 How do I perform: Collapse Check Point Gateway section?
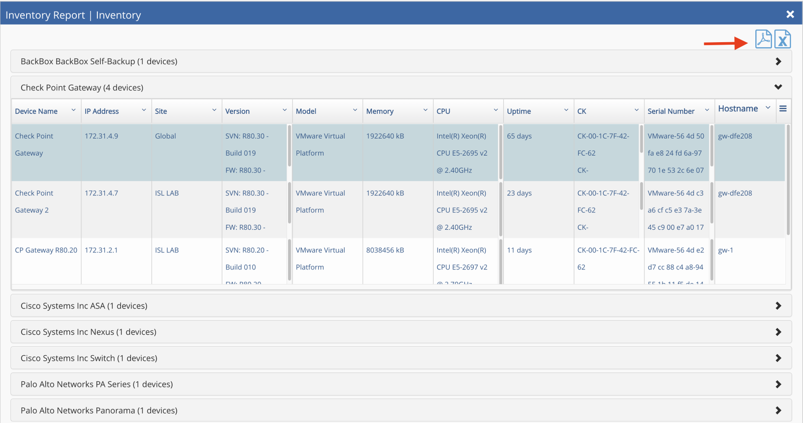click(778, 87)
